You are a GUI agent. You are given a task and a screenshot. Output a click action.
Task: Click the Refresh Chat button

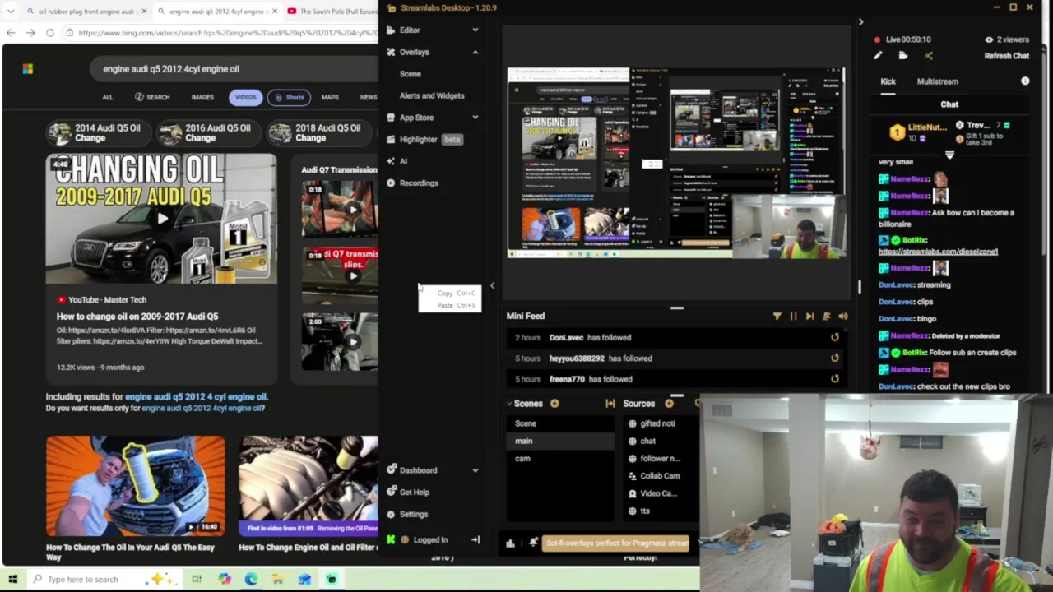pos(1007,56)
